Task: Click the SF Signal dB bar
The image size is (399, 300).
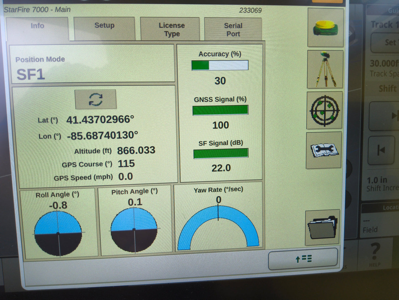Action: 221,153
